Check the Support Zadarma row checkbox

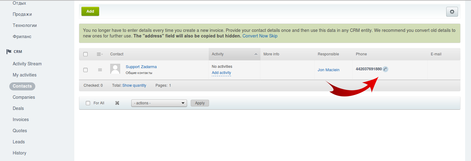click(x=85, y=70)
